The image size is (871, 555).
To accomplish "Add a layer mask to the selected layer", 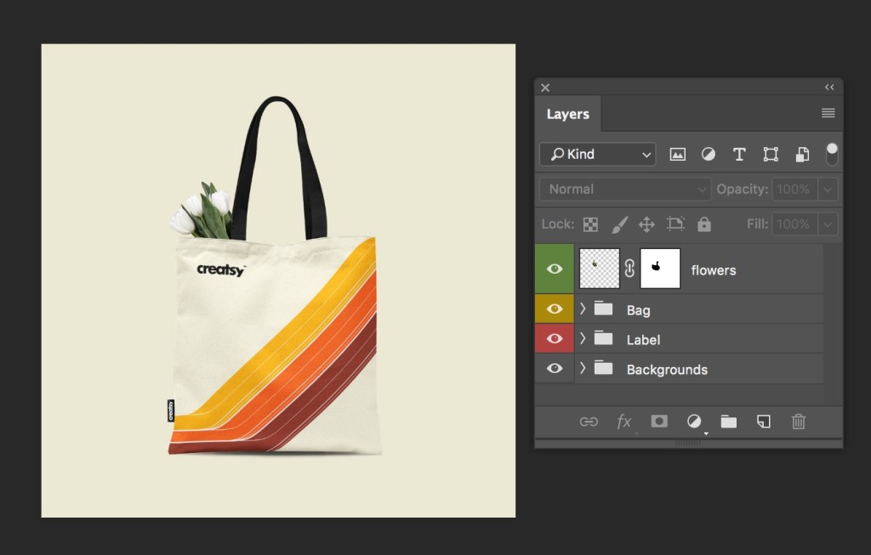I will pos(659,422).
